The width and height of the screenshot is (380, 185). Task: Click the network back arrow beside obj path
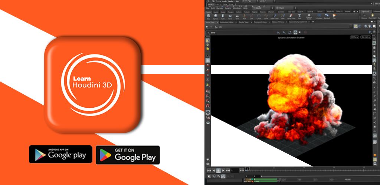click(207, 27)
